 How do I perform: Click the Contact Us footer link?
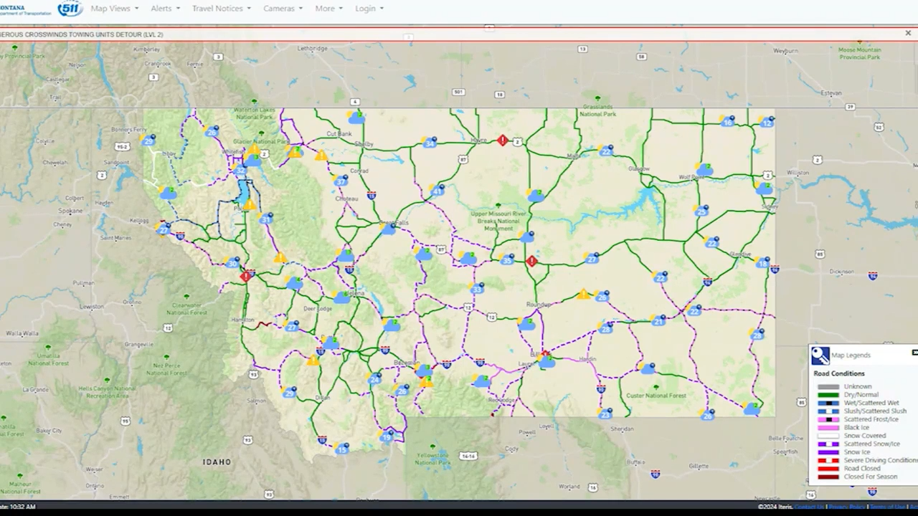click(x=808, y=507)
